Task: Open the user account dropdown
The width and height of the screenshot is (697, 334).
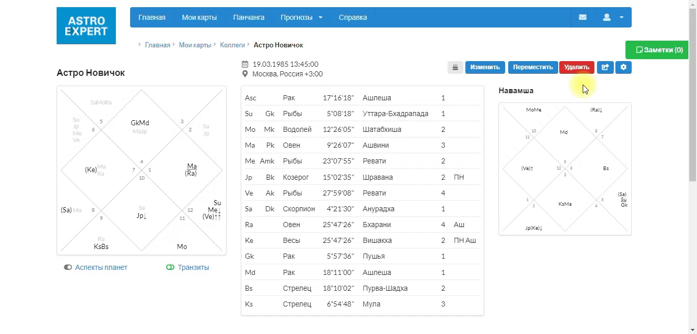Action: (x=613, y=17)
